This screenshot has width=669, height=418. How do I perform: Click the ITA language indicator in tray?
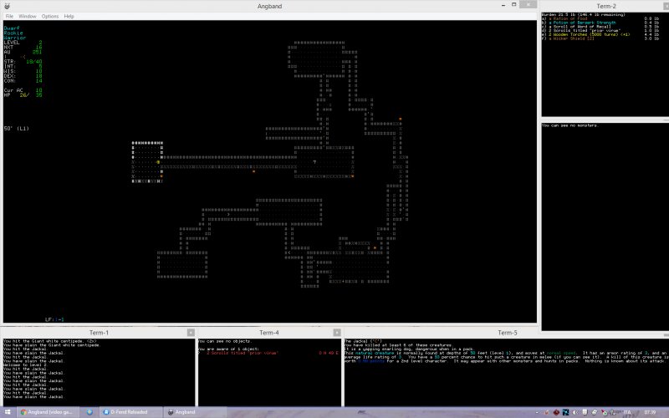tap(627, 412)
